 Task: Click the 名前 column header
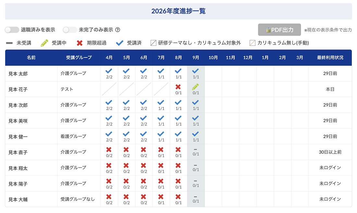[31, 58]
